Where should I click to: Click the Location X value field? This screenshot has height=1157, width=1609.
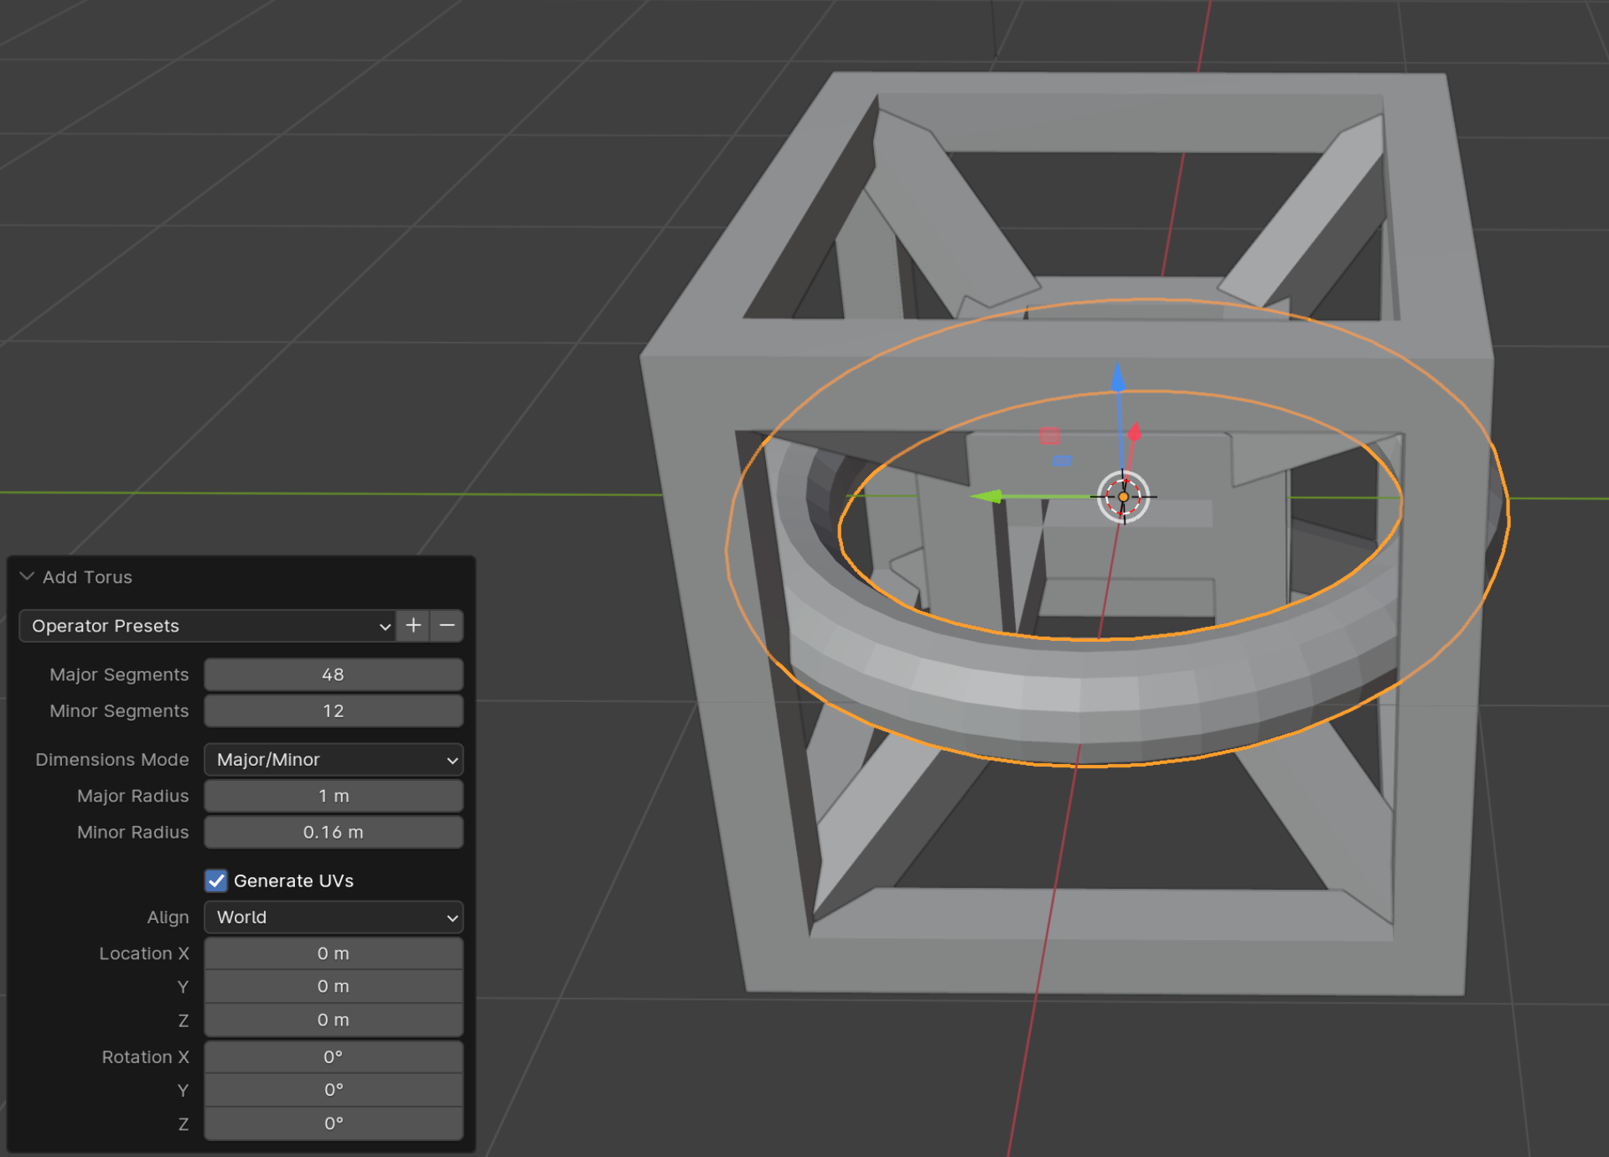click(334, 953)
